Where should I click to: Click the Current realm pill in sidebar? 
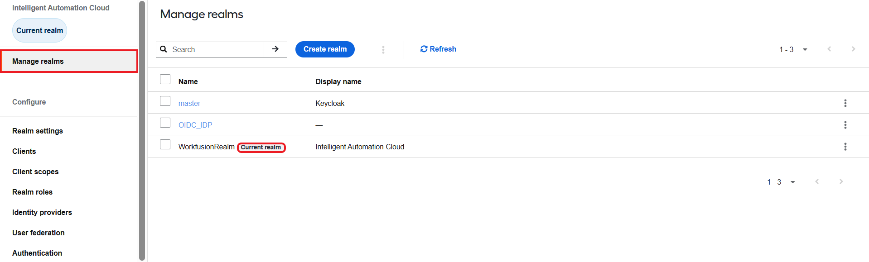(x=40, y=30)
